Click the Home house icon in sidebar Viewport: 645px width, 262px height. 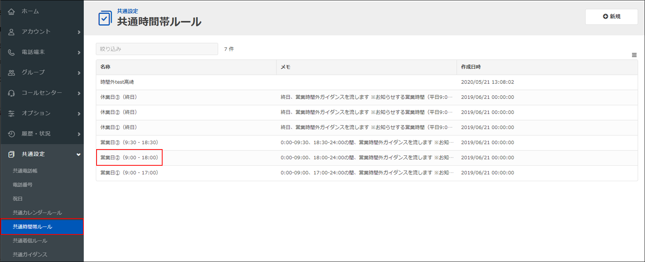11,12
